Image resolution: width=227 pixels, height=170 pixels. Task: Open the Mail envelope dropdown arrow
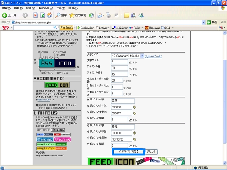[103, 15]
